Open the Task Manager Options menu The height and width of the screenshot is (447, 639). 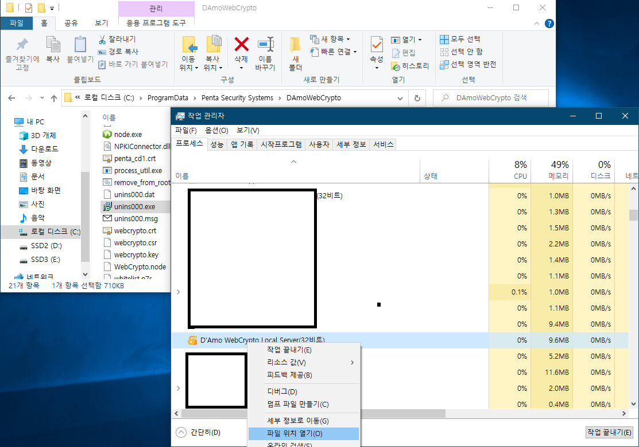(x=216, y=130)
